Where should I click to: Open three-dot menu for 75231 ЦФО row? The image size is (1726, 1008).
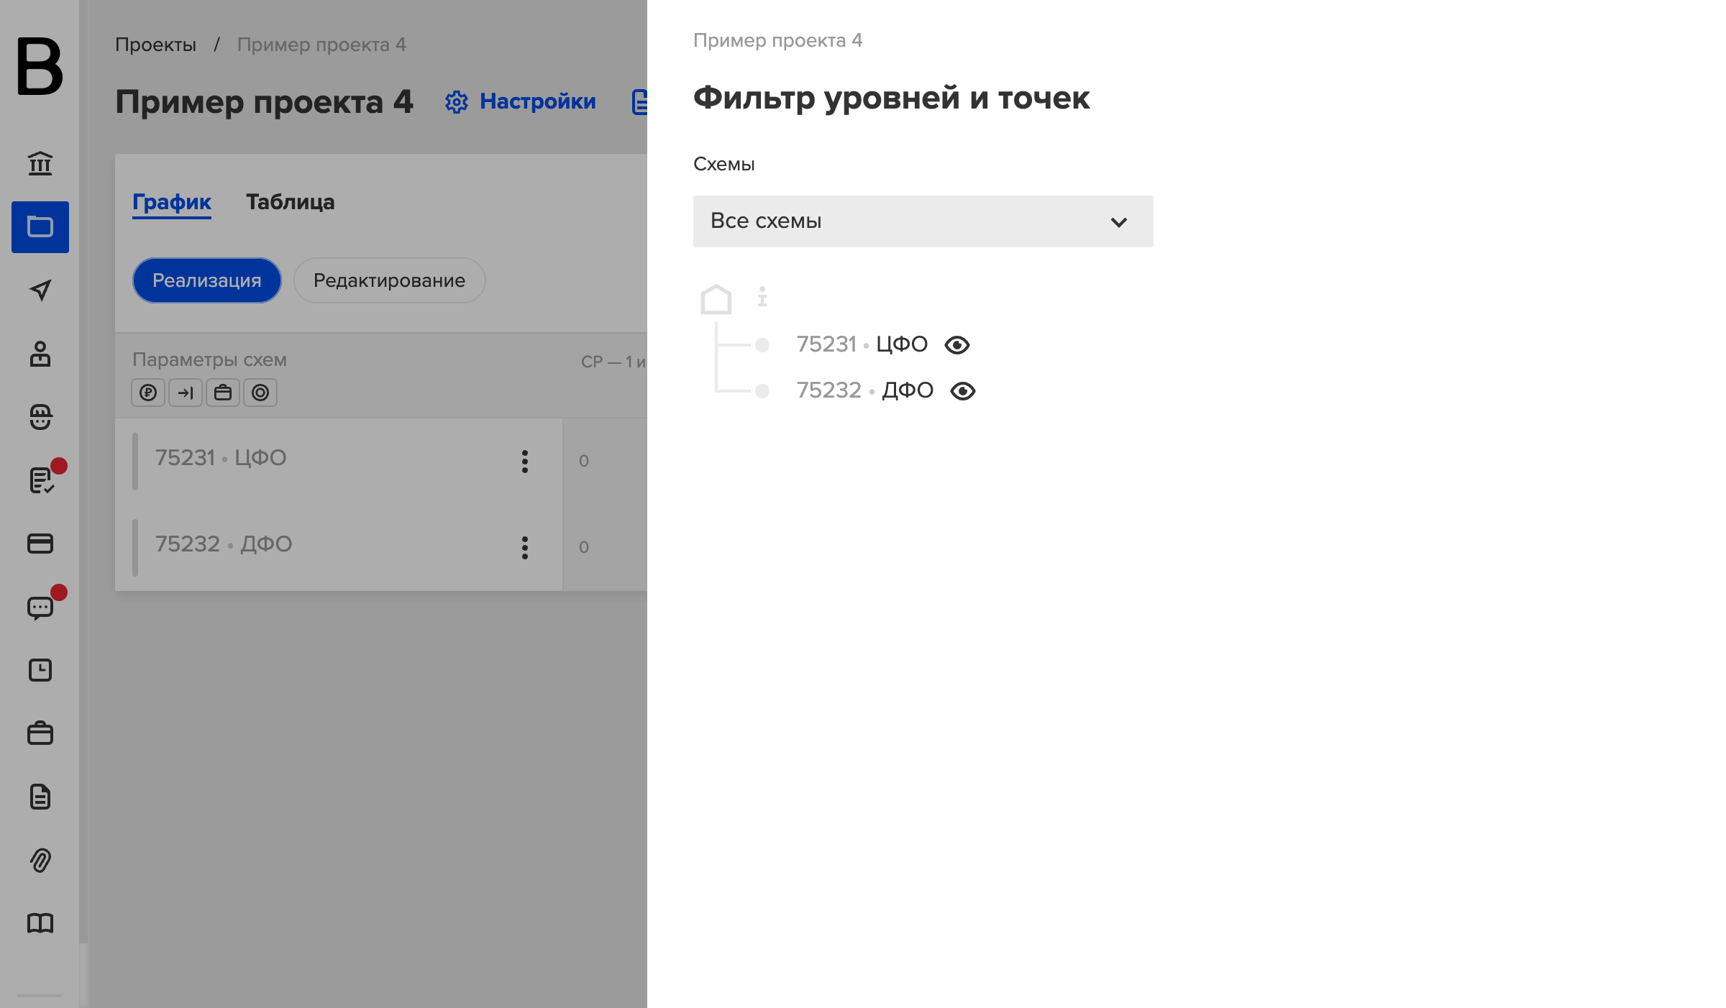coord(525,462)
